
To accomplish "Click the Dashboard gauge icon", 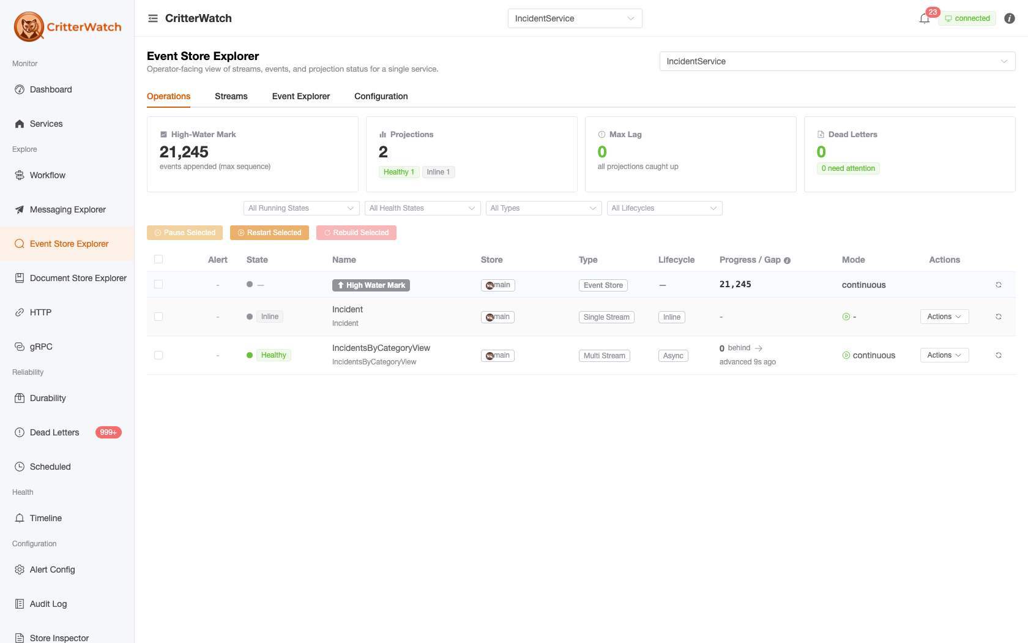I will click(20, 89).
